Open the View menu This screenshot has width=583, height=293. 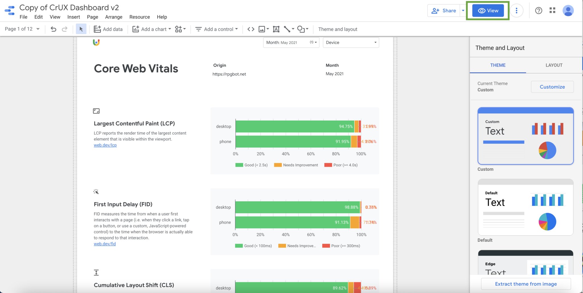pos(55,17)
